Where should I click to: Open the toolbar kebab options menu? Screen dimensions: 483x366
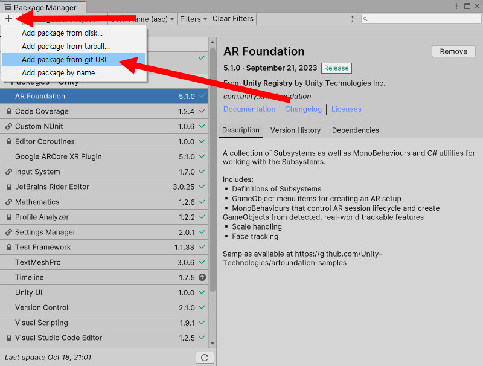tap(353, 19)
